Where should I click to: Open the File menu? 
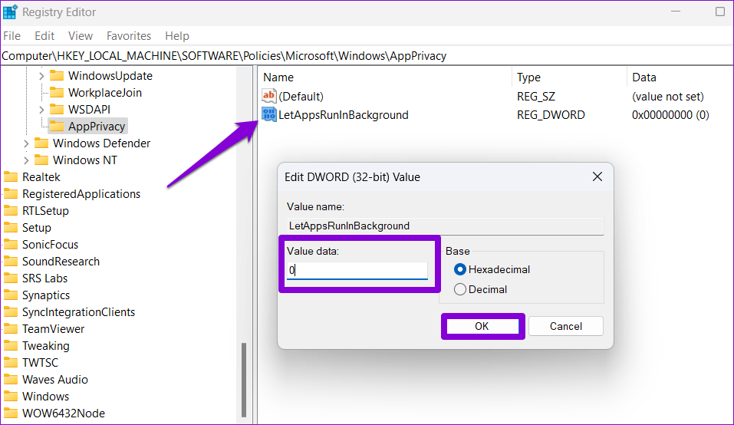tap(12, 35)
